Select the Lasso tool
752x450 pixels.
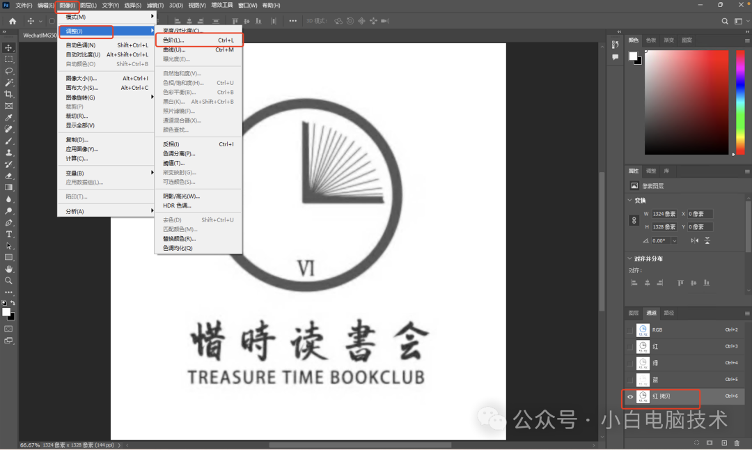coord(8,71)
